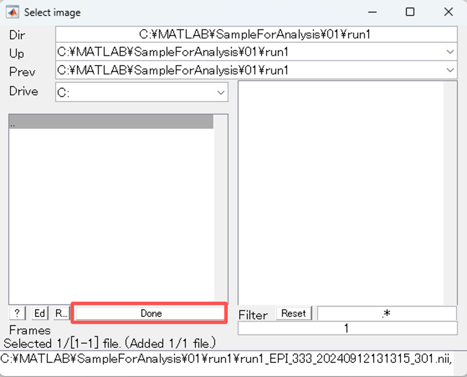Select the '..' parent folder entry

[x=111, y=123]
